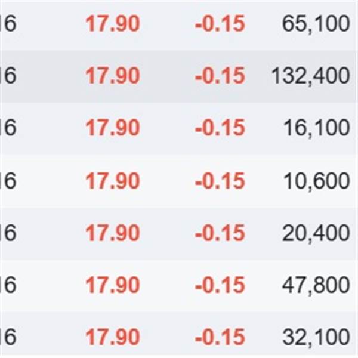Click the 20,400 volume cell
The width and height of the screenshot is (358, 358).
point(316,233)
